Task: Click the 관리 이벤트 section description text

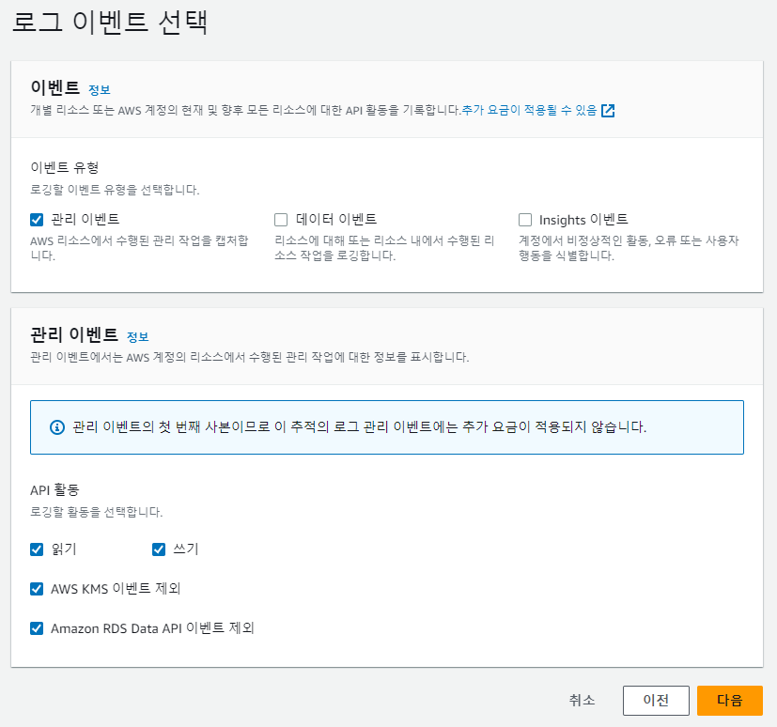Action: 249,357
